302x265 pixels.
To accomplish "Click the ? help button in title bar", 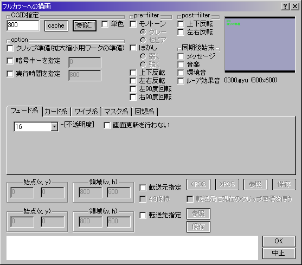I will (285, 7).
